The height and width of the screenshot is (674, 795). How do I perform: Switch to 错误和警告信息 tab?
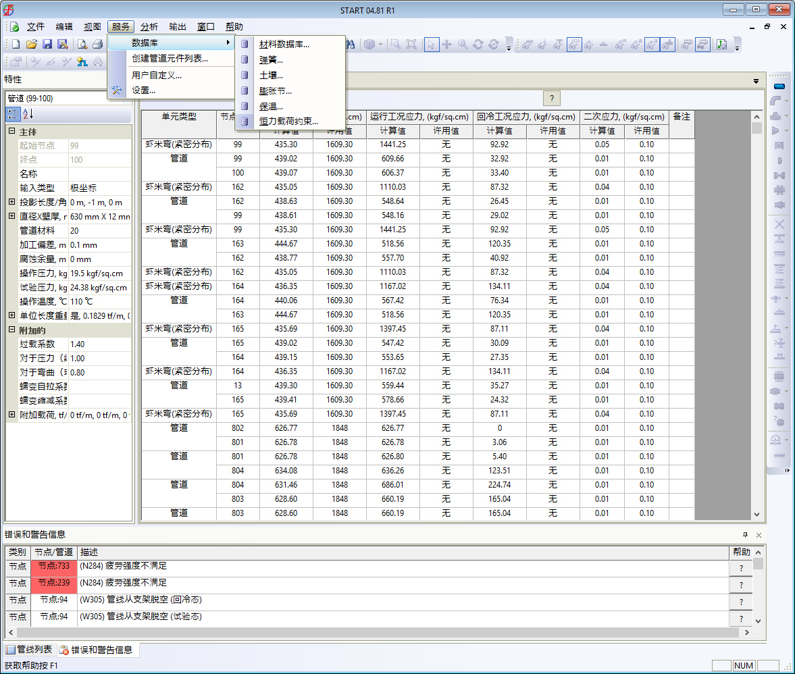click(x=95, y=650)
